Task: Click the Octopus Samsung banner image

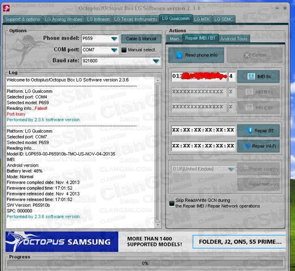Action: pos(62,242)
